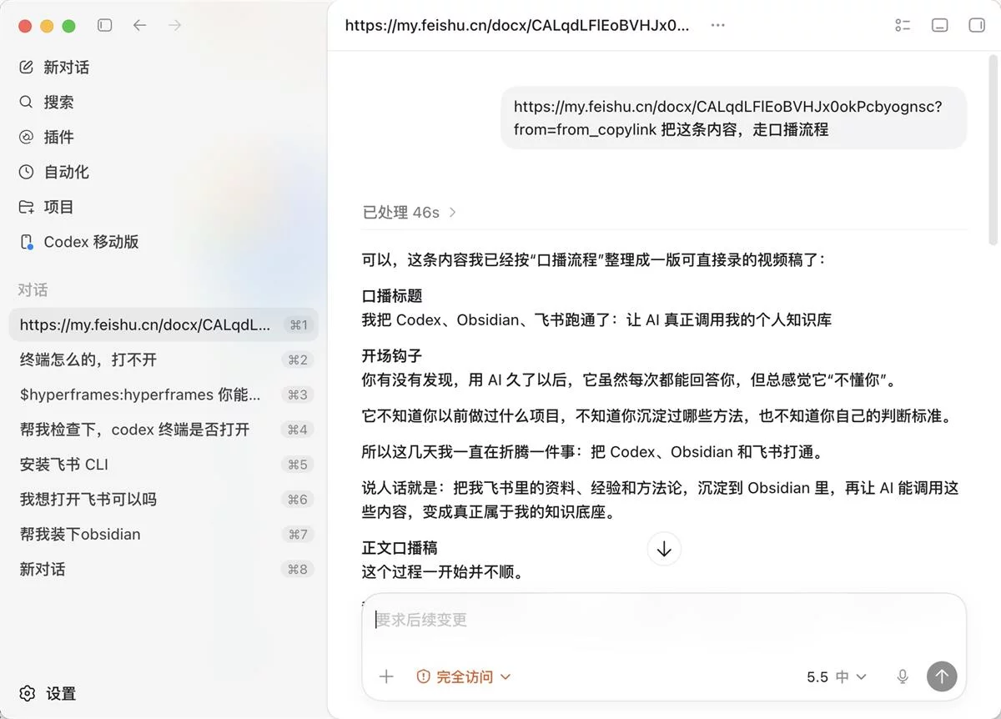Select the 终端怎么的,打不开 conversation
This screenshot has width=1001, height=719.
pyautogui.click(x=163, y=359)
